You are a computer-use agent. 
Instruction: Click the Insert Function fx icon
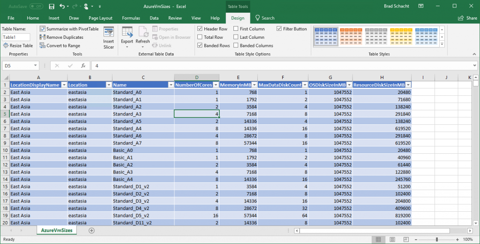pyautogui.click(x=83, y=66)
